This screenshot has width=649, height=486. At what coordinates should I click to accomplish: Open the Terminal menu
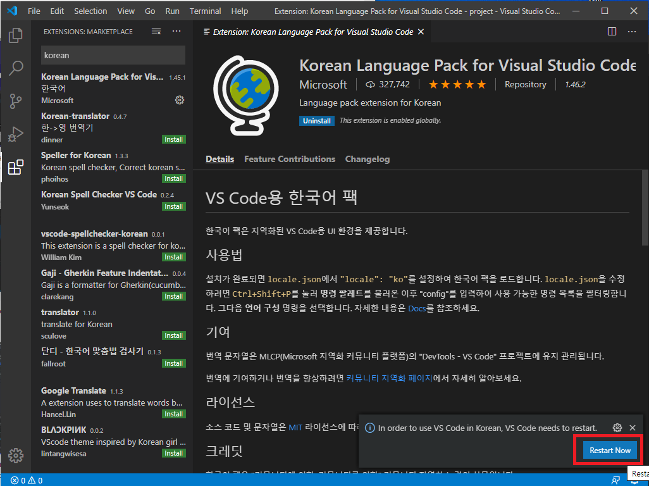point(206,11)
